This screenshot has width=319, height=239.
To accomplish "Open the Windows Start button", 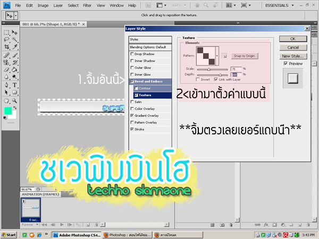I will coord(9,235).
